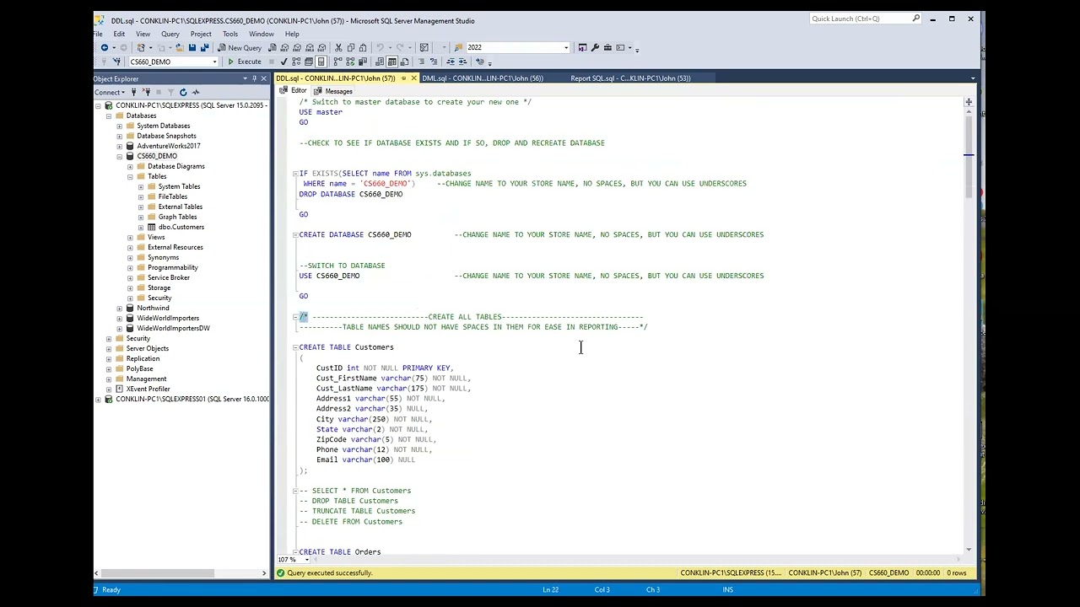
Task: Click the Toolbox icon in toolbar
Action: pos(607,48)
